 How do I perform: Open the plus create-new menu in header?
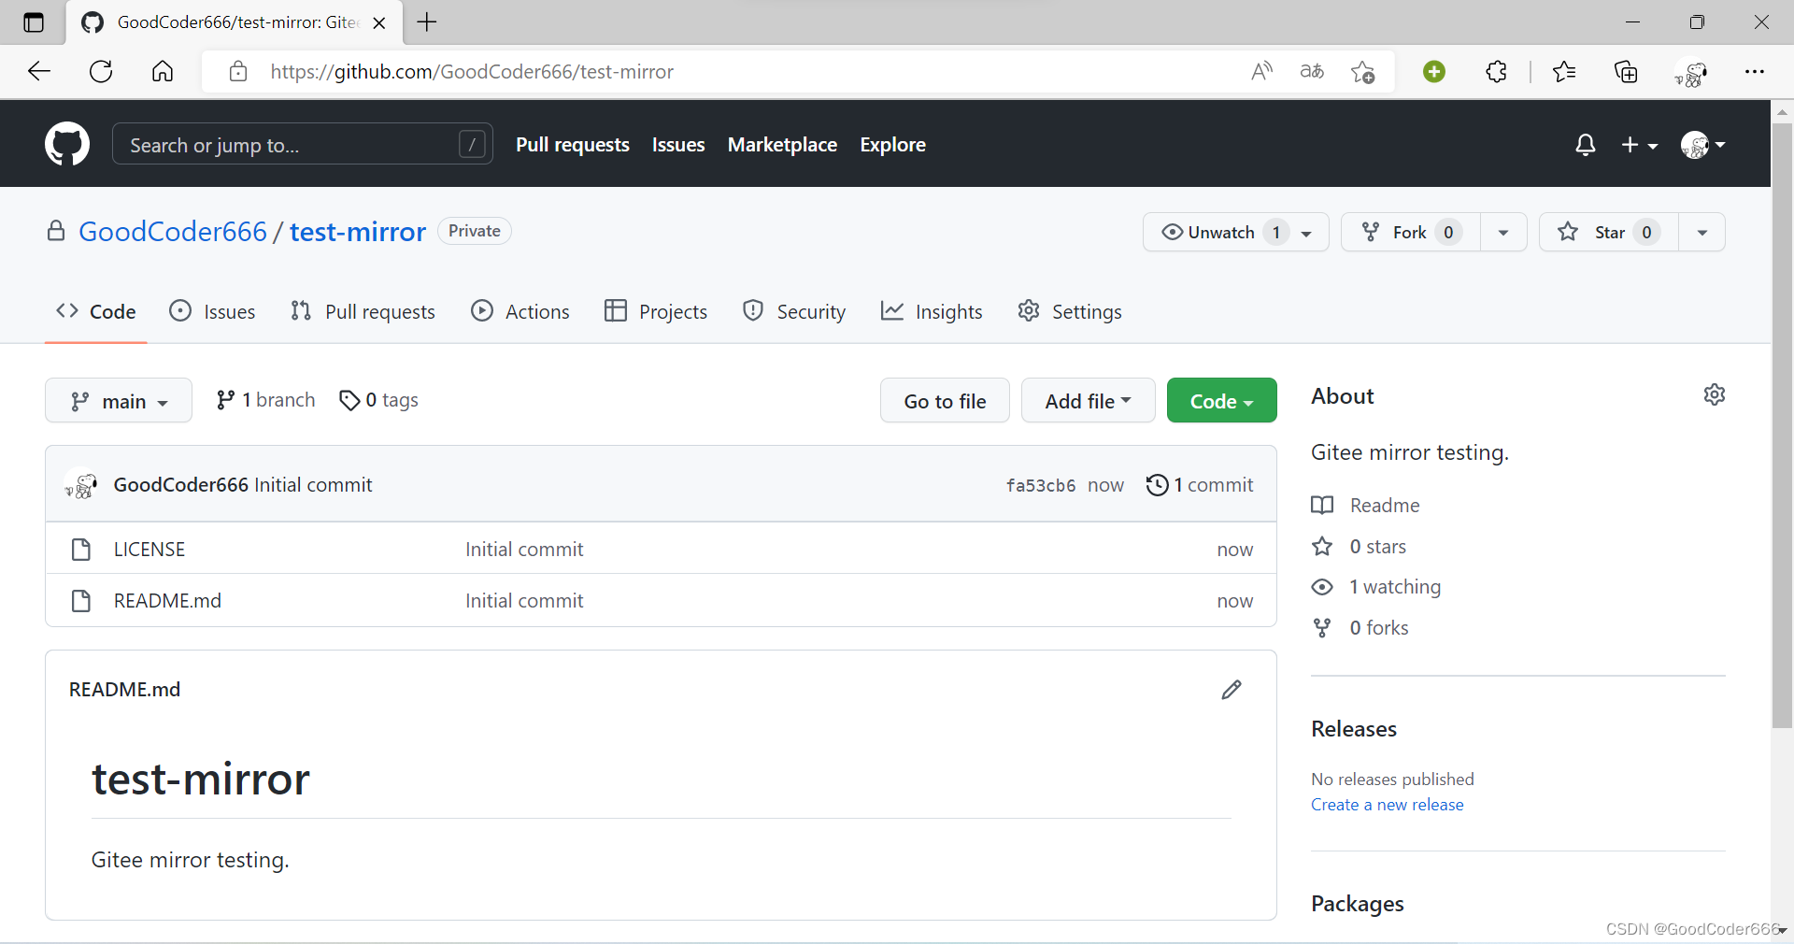1639,145
